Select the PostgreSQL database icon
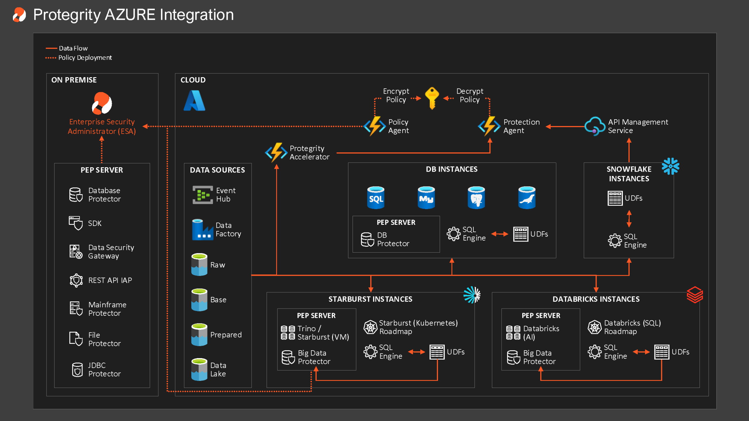Viewport: 749px width, 421px height. click(x=476, y=198)
